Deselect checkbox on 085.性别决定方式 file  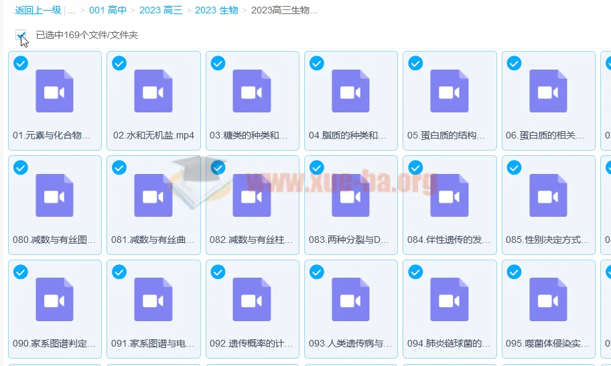514,167
